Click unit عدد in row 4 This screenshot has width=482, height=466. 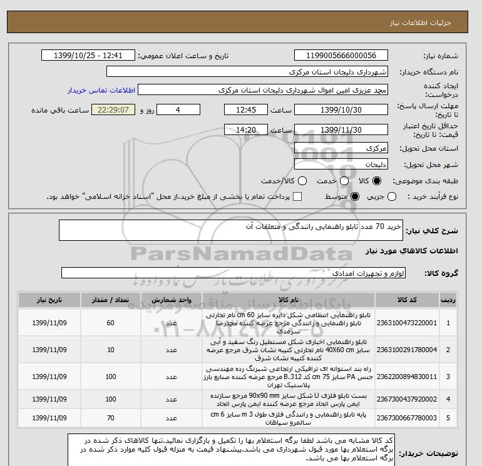click(x=172, y=399)
